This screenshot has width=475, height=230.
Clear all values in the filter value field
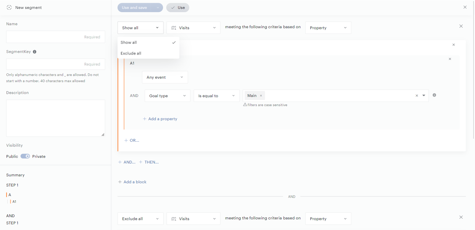[417, 96]
